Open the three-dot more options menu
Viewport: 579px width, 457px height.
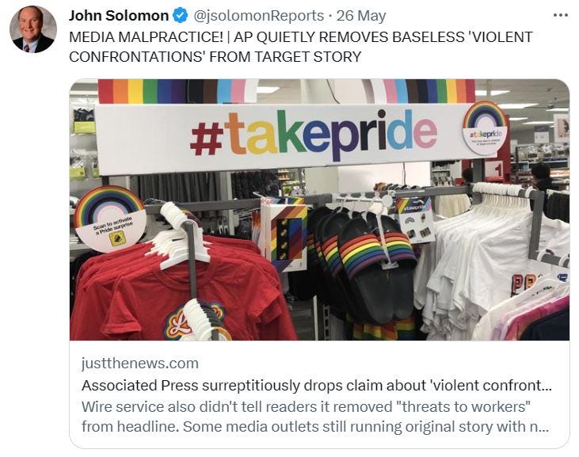pyautogui.click(x=561, y=15)
